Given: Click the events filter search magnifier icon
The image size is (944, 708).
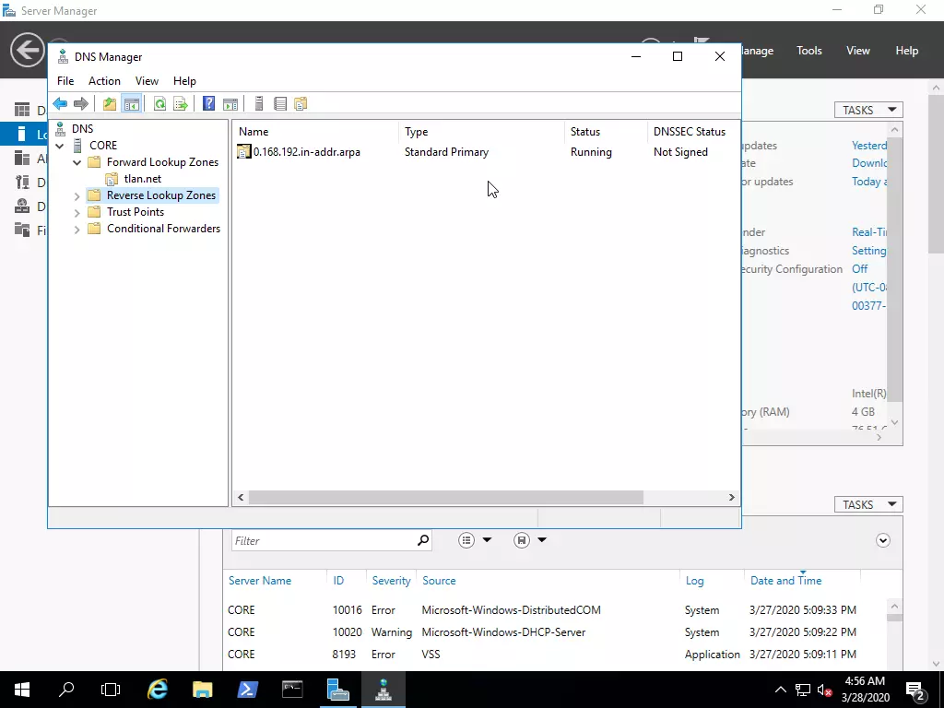Looking at the screenshot, I should (x=423, y=540).
